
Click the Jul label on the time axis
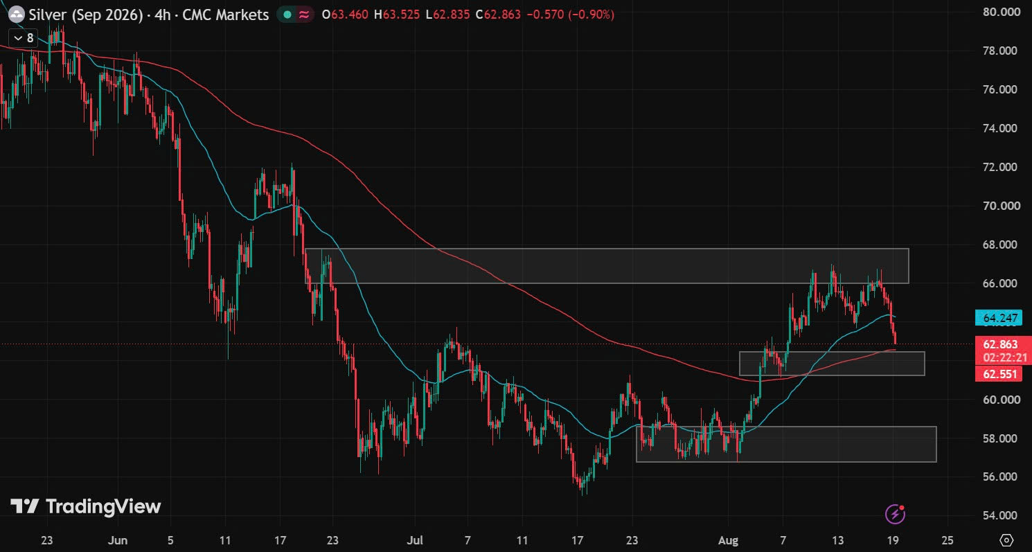coord(416,540)
